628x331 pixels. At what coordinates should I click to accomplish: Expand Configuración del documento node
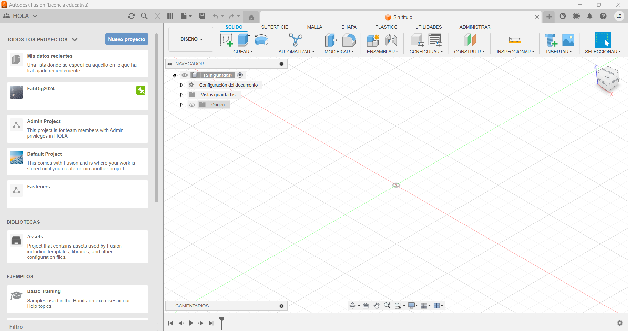[181, 85]
